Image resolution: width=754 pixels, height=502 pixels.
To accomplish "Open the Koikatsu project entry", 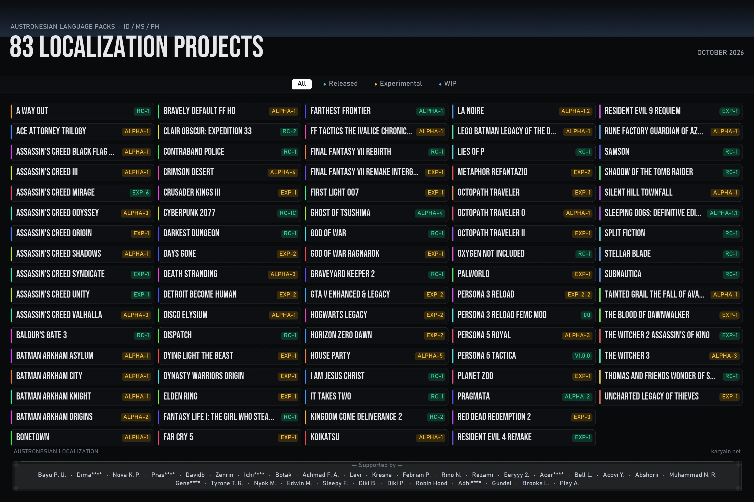I will point(377,438).
